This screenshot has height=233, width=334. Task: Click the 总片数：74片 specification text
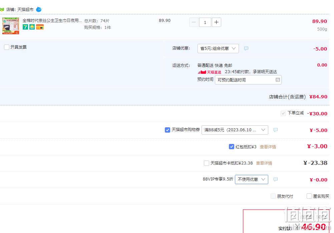[x=97, y=21]
